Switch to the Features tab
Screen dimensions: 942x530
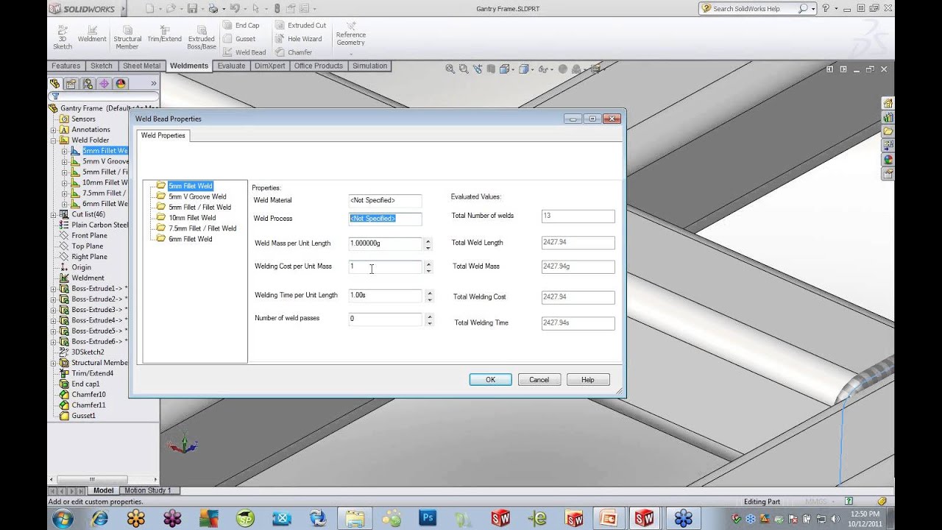click(x=66, y=66)
